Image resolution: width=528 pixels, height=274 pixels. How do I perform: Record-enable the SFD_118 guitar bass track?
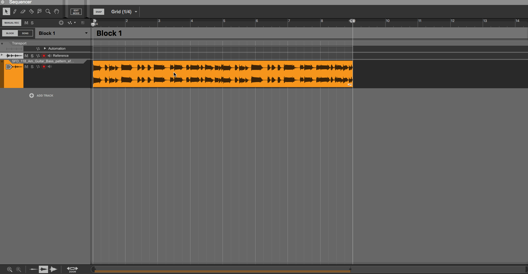click(x=44, y=67)
